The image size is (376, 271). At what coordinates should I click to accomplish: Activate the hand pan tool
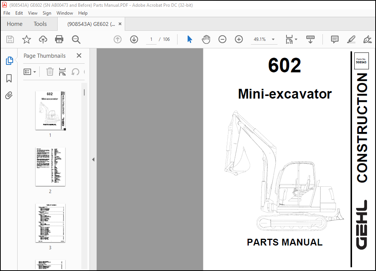point(206,39)
